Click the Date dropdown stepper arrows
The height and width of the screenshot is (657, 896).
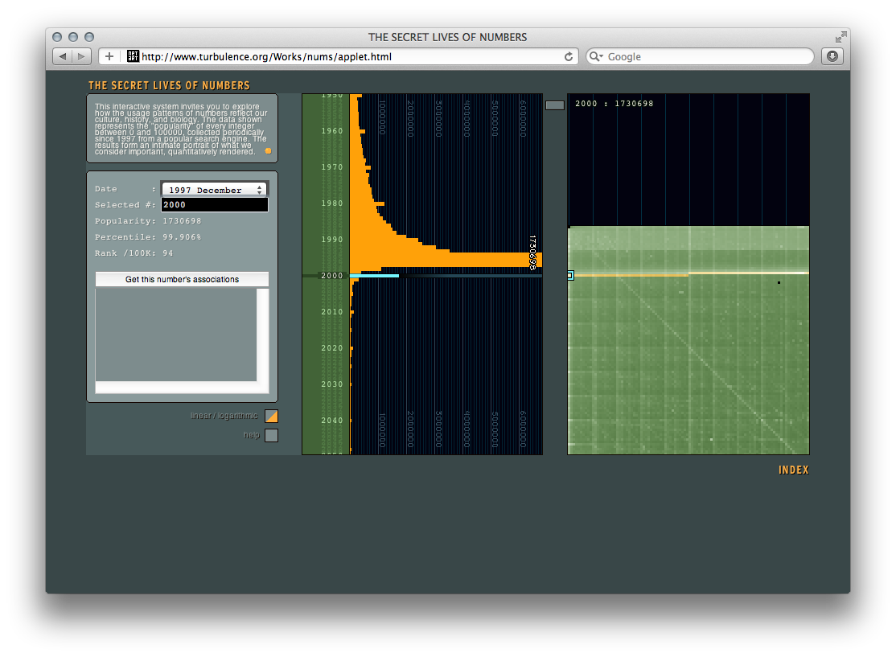(x=259, y=190)
